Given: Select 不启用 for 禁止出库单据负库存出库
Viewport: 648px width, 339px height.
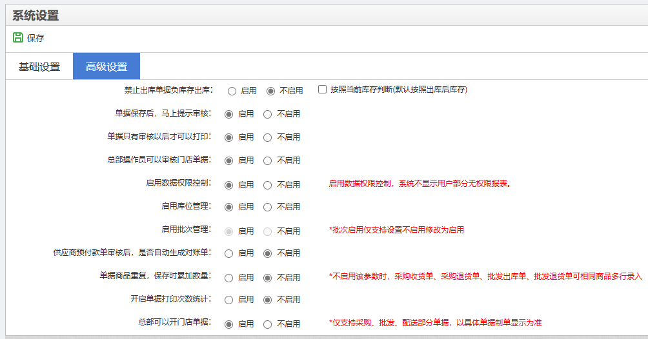Looking at the screenshot, I should click(x=270, y=91).
